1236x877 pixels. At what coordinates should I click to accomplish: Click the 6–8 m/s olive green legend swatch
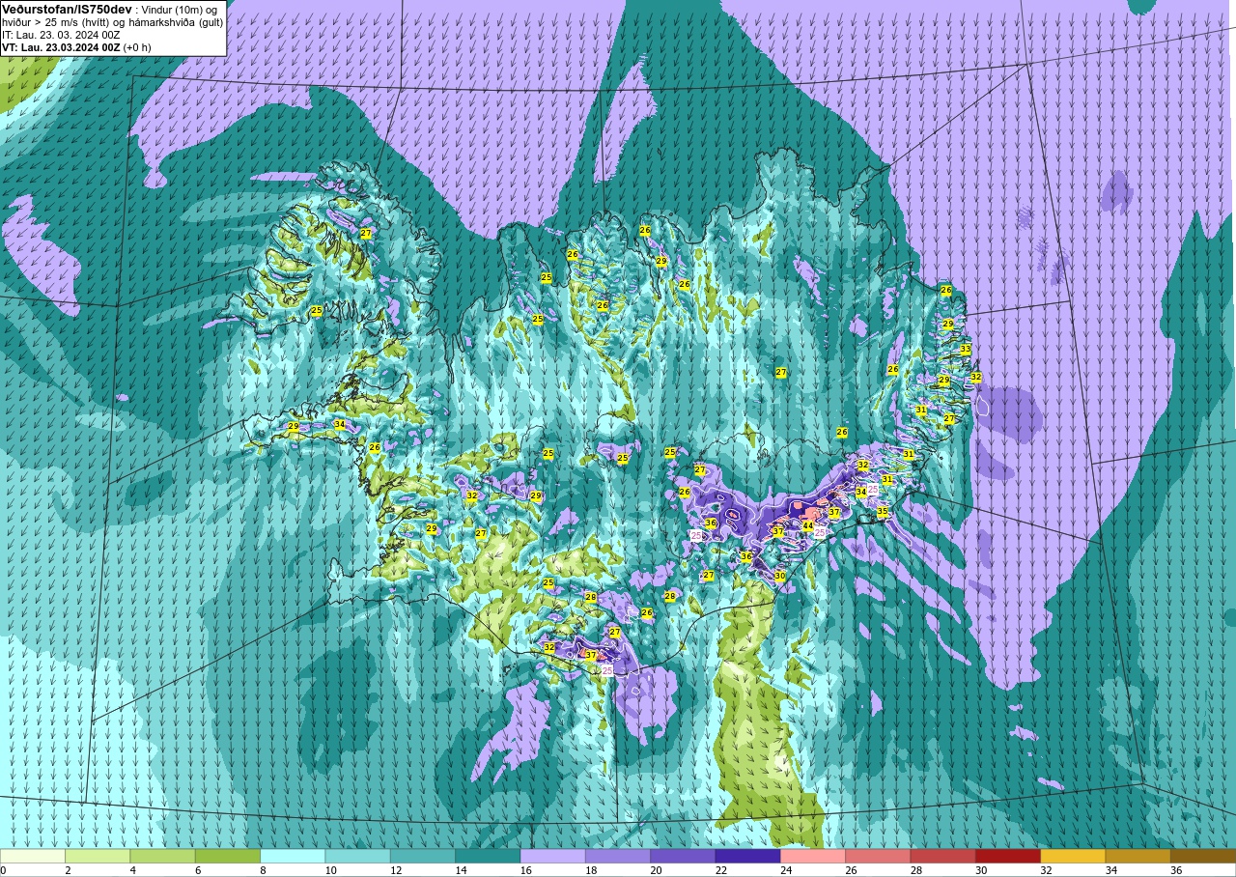228,856
